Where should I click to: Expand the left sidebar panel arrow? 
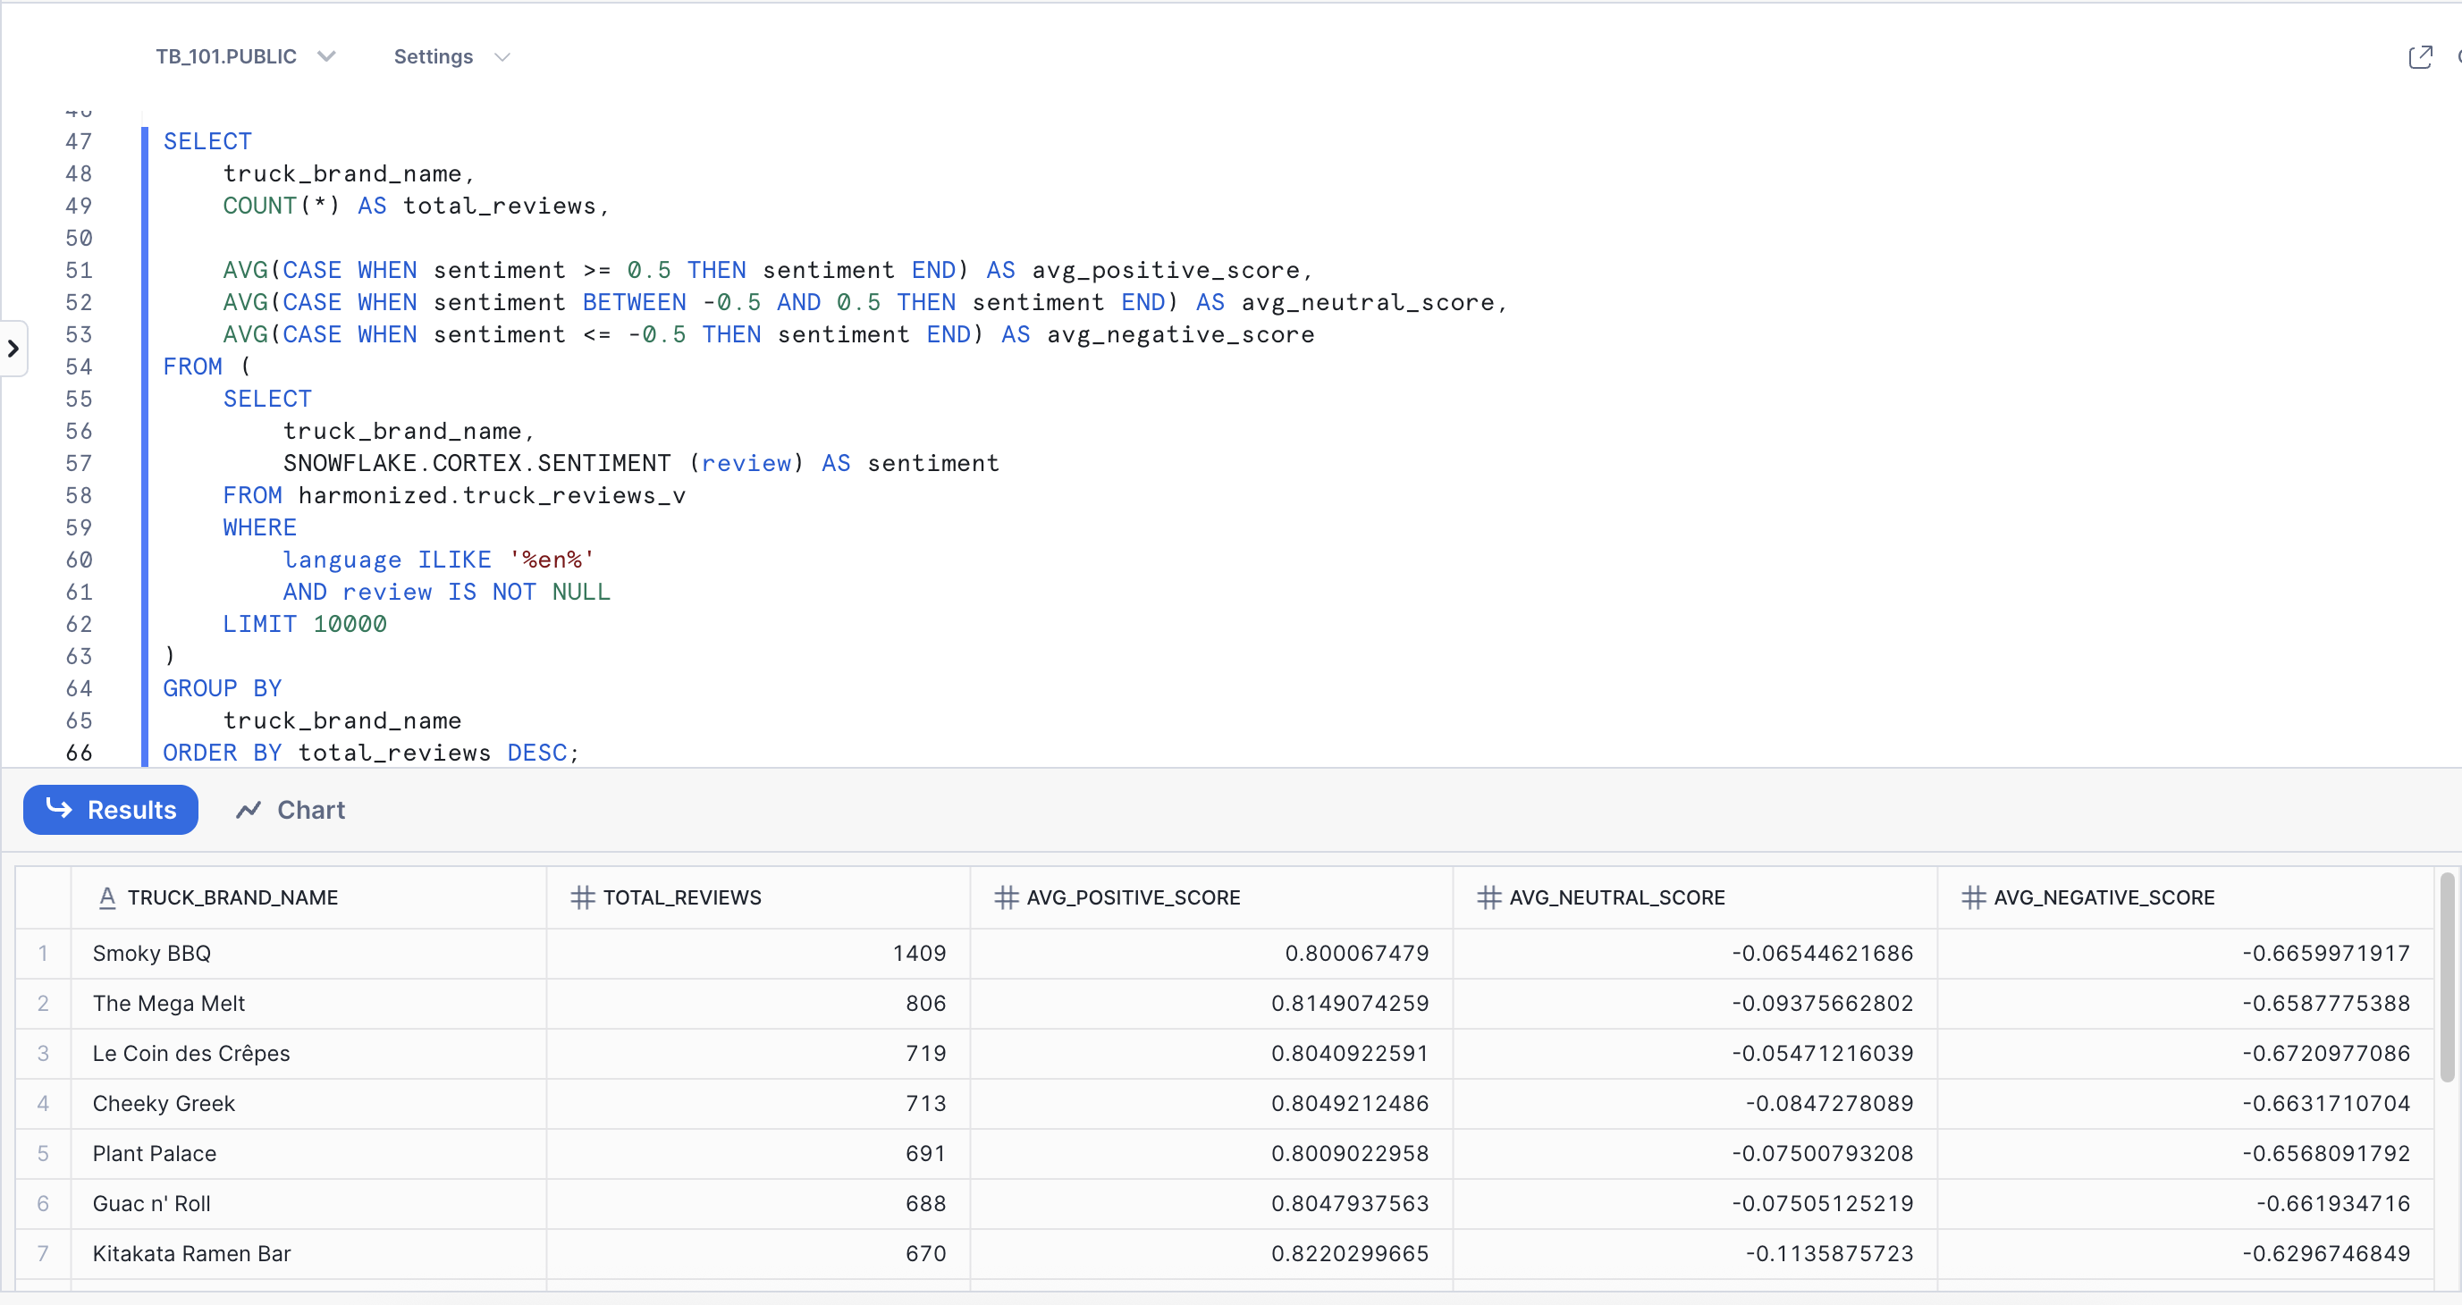[x=13, y=349]
